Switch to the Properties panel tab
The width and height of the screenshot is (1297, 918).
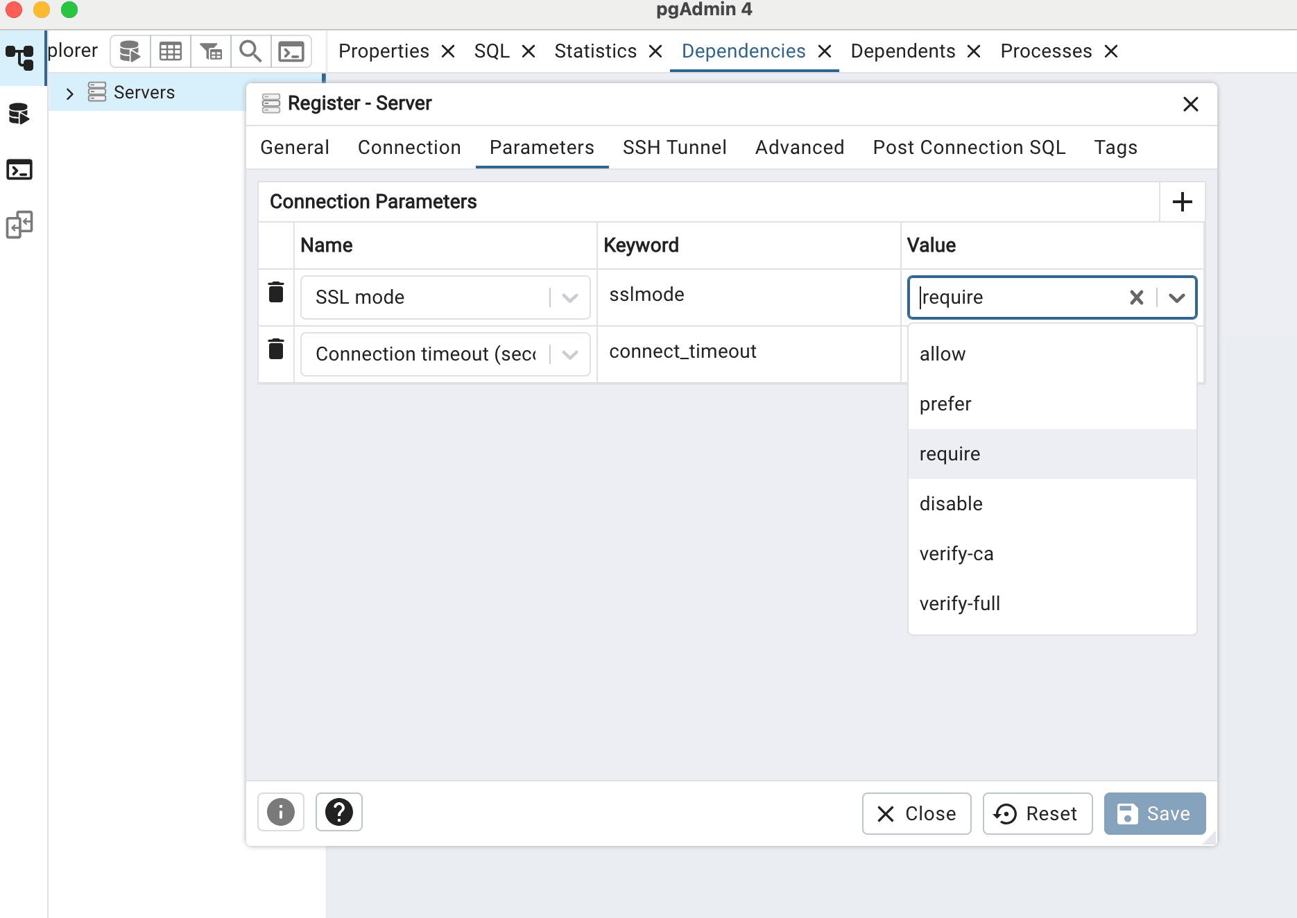tap(384, 51)
